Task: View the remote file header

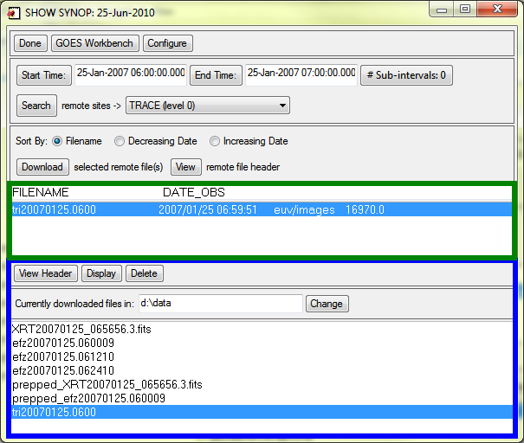Action: [x=186, y=167]
